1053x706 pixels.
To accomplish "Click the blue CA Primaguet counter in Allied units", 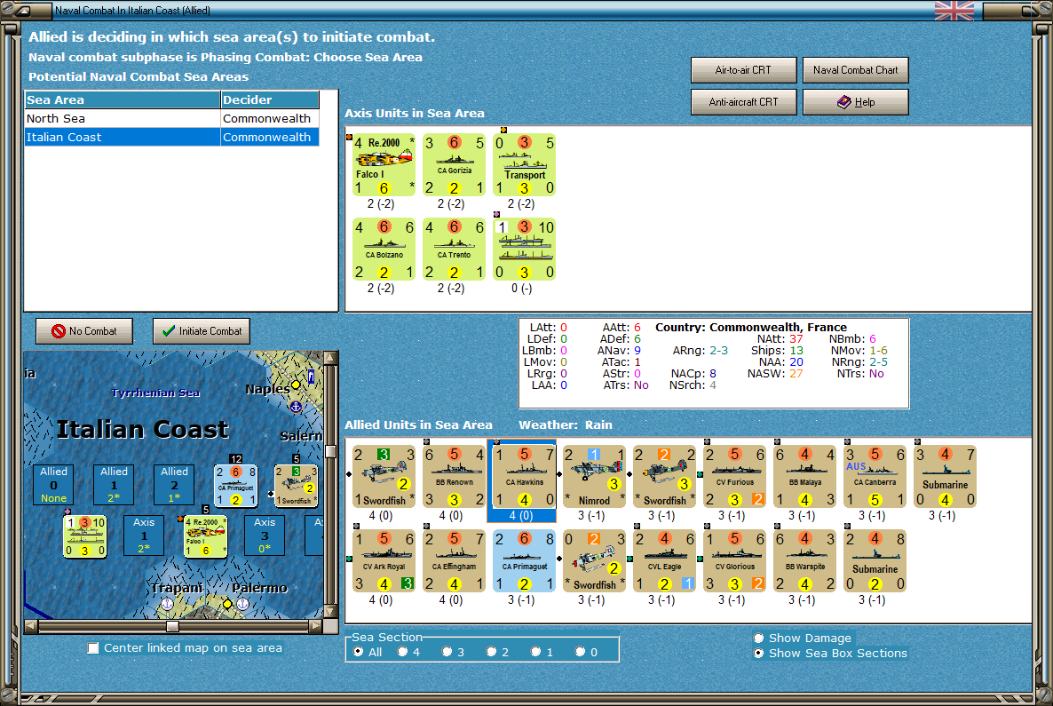I will (x=524, y=561).
